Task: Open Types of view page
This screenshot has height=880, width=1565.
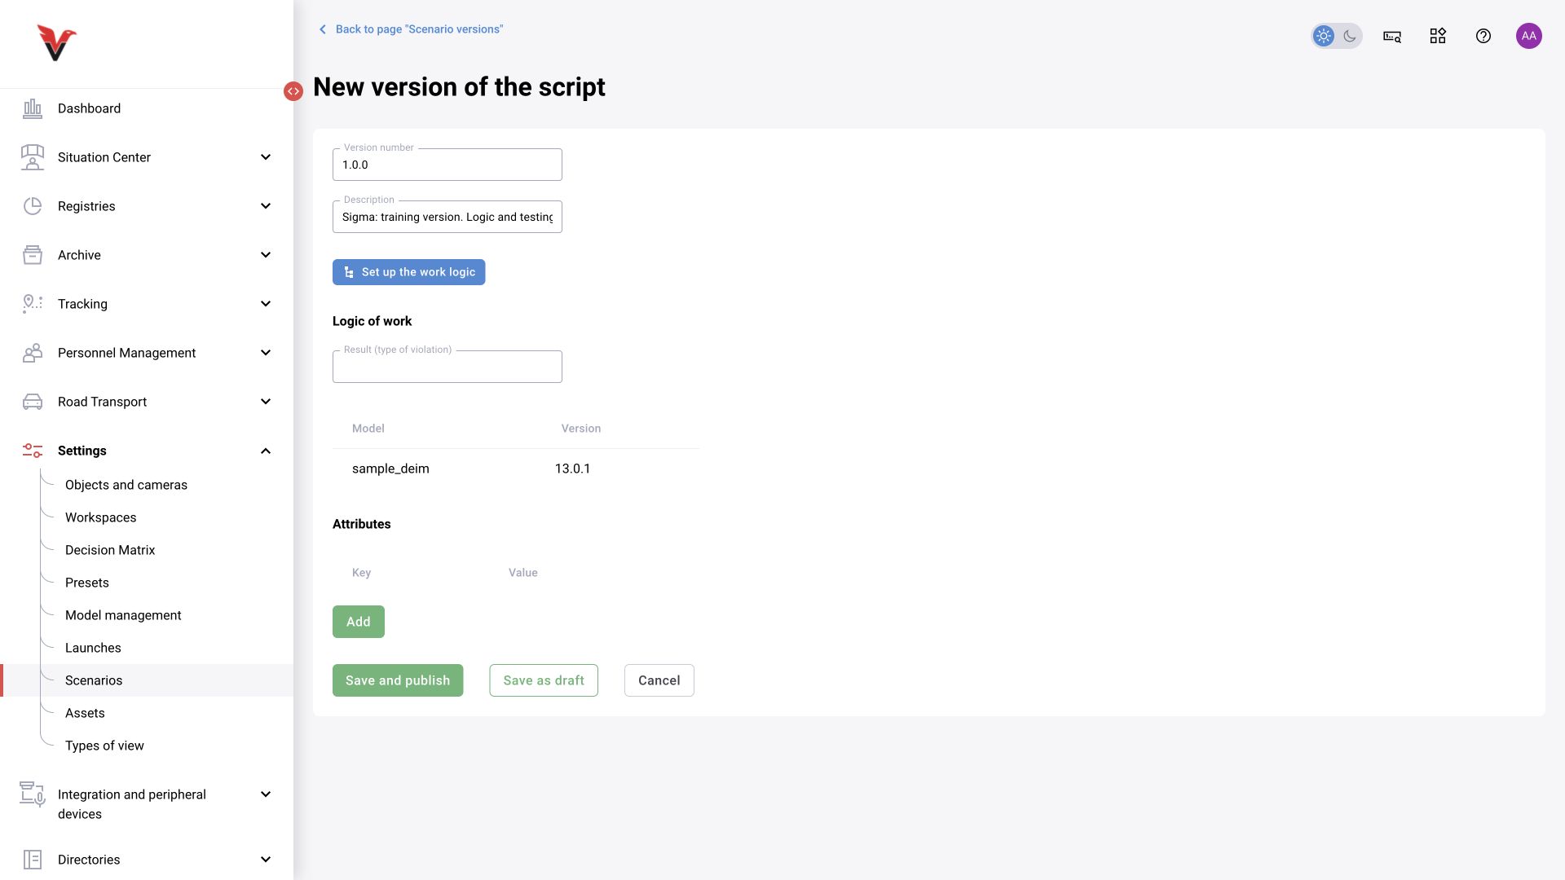Action: point(104,746)
